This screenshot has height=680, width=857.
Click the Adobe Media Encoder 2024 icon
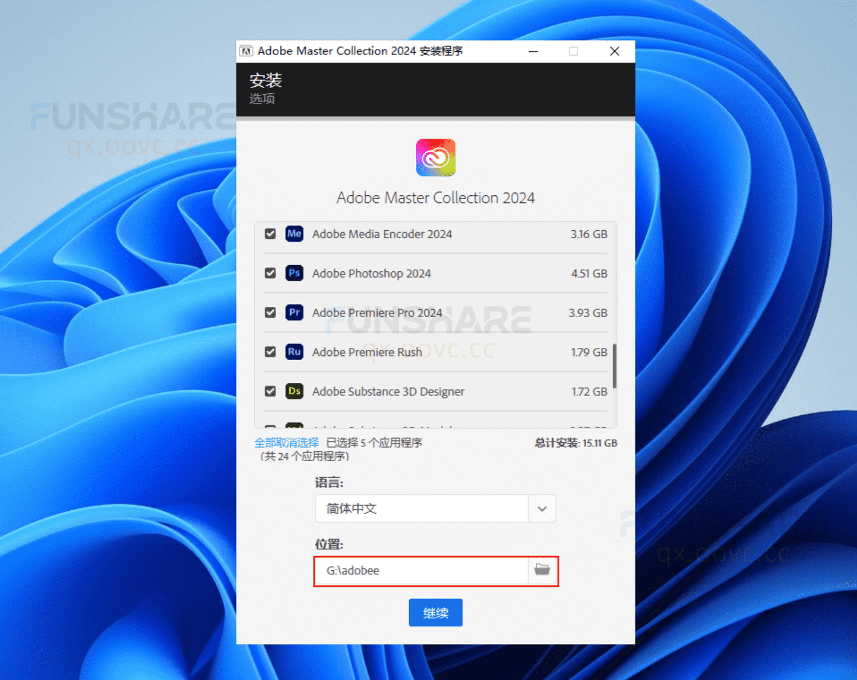(x=294, y=234)
